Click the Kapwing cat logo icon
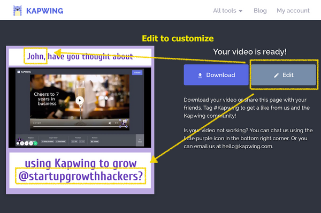Image resolution: width=321 pixels, height=213 pixels. 18,11
